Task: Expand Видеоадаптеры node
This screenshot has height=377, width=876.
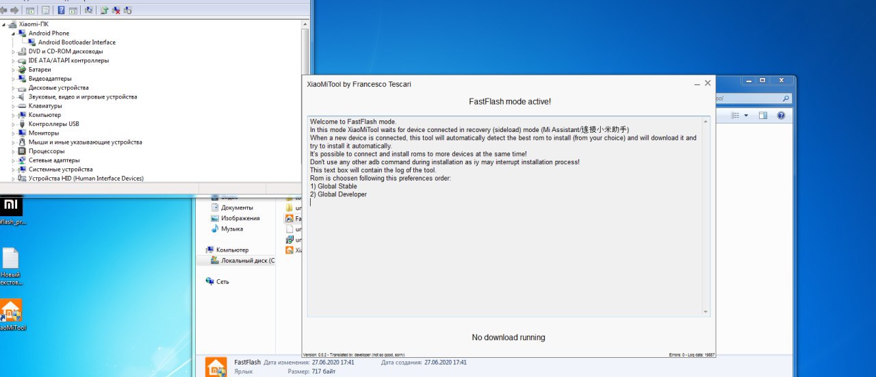Action: point(14,79)
